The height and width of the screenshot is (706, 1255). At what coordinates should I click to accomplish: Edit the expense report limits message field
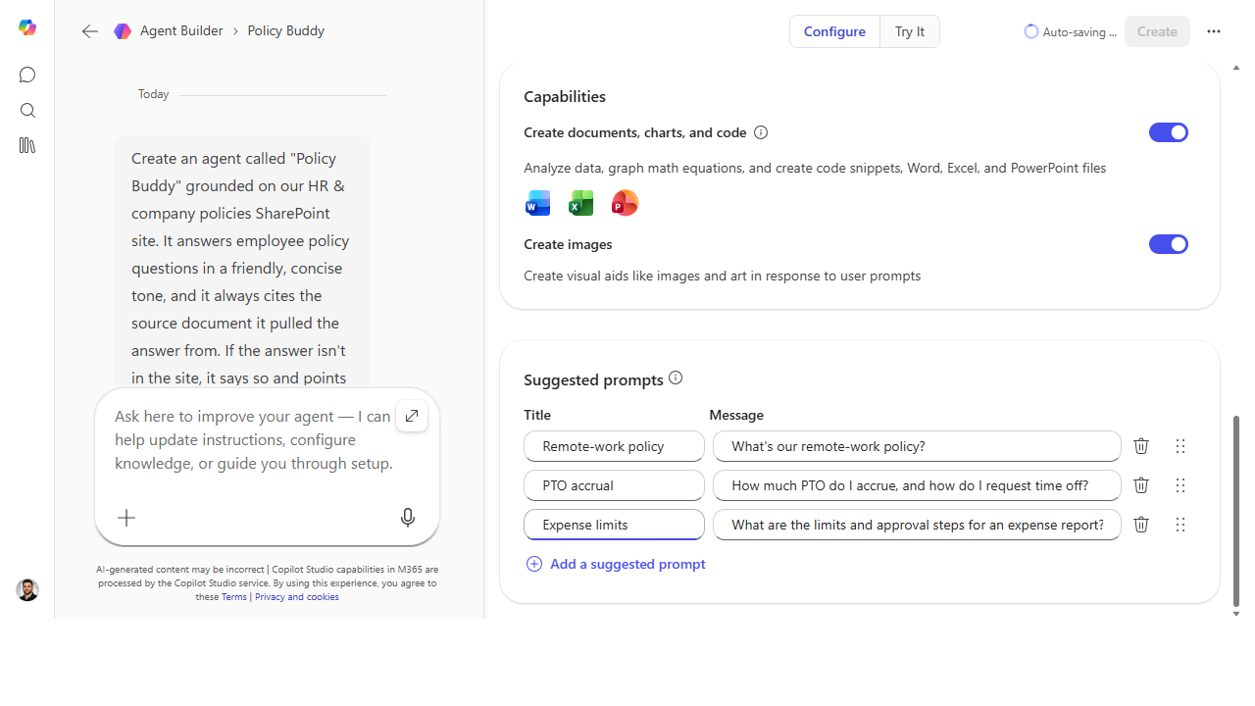tap(917, 525)
